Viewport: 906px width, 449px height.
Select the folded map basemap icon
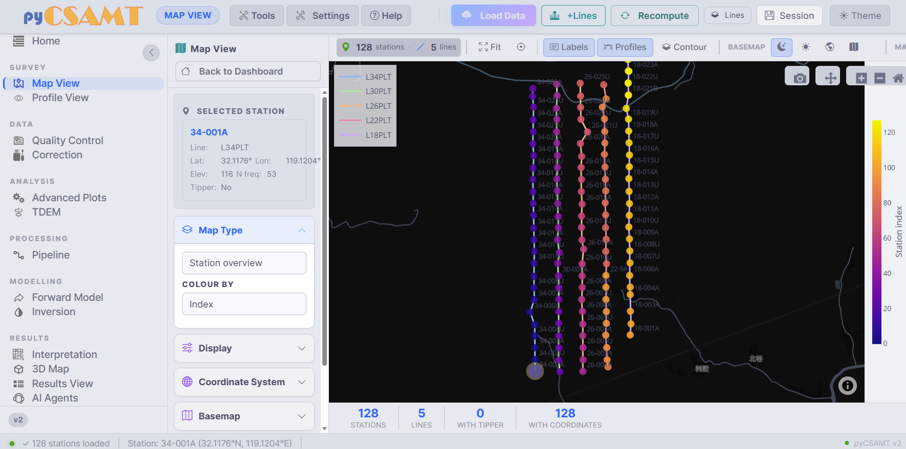[854, 47]
